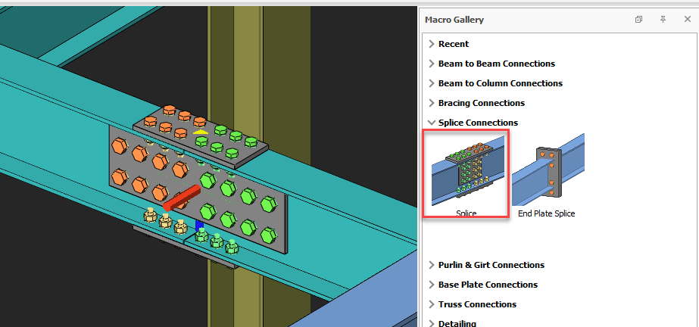Open Base Plate Connections list
This screenshot has height=327, width=699.
488,285
